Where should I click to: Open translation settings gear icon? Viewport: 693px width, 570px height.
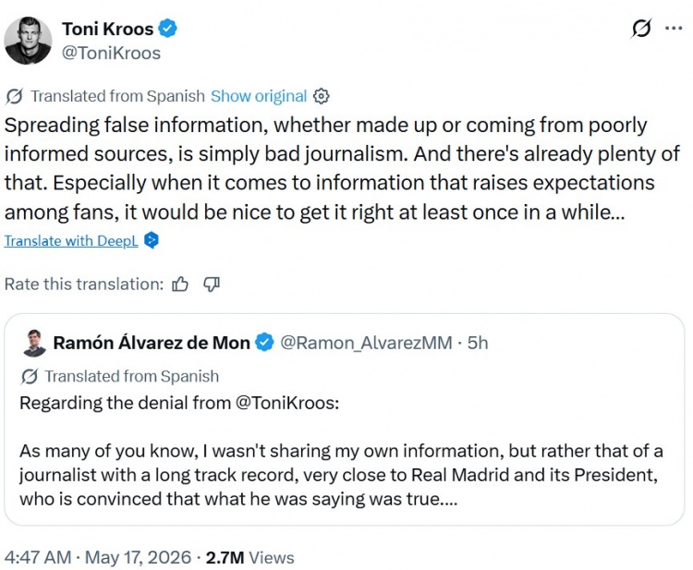[322, 96]
